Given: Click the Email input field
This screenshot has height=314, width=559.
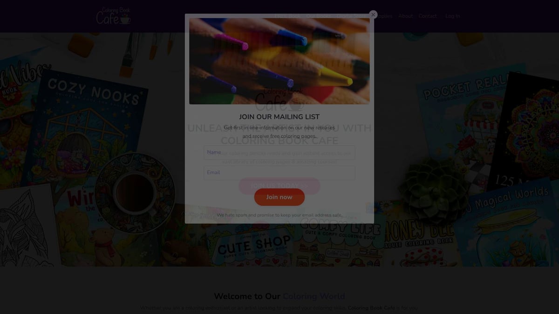Looking at the screenshot, I should click(279, 173).
